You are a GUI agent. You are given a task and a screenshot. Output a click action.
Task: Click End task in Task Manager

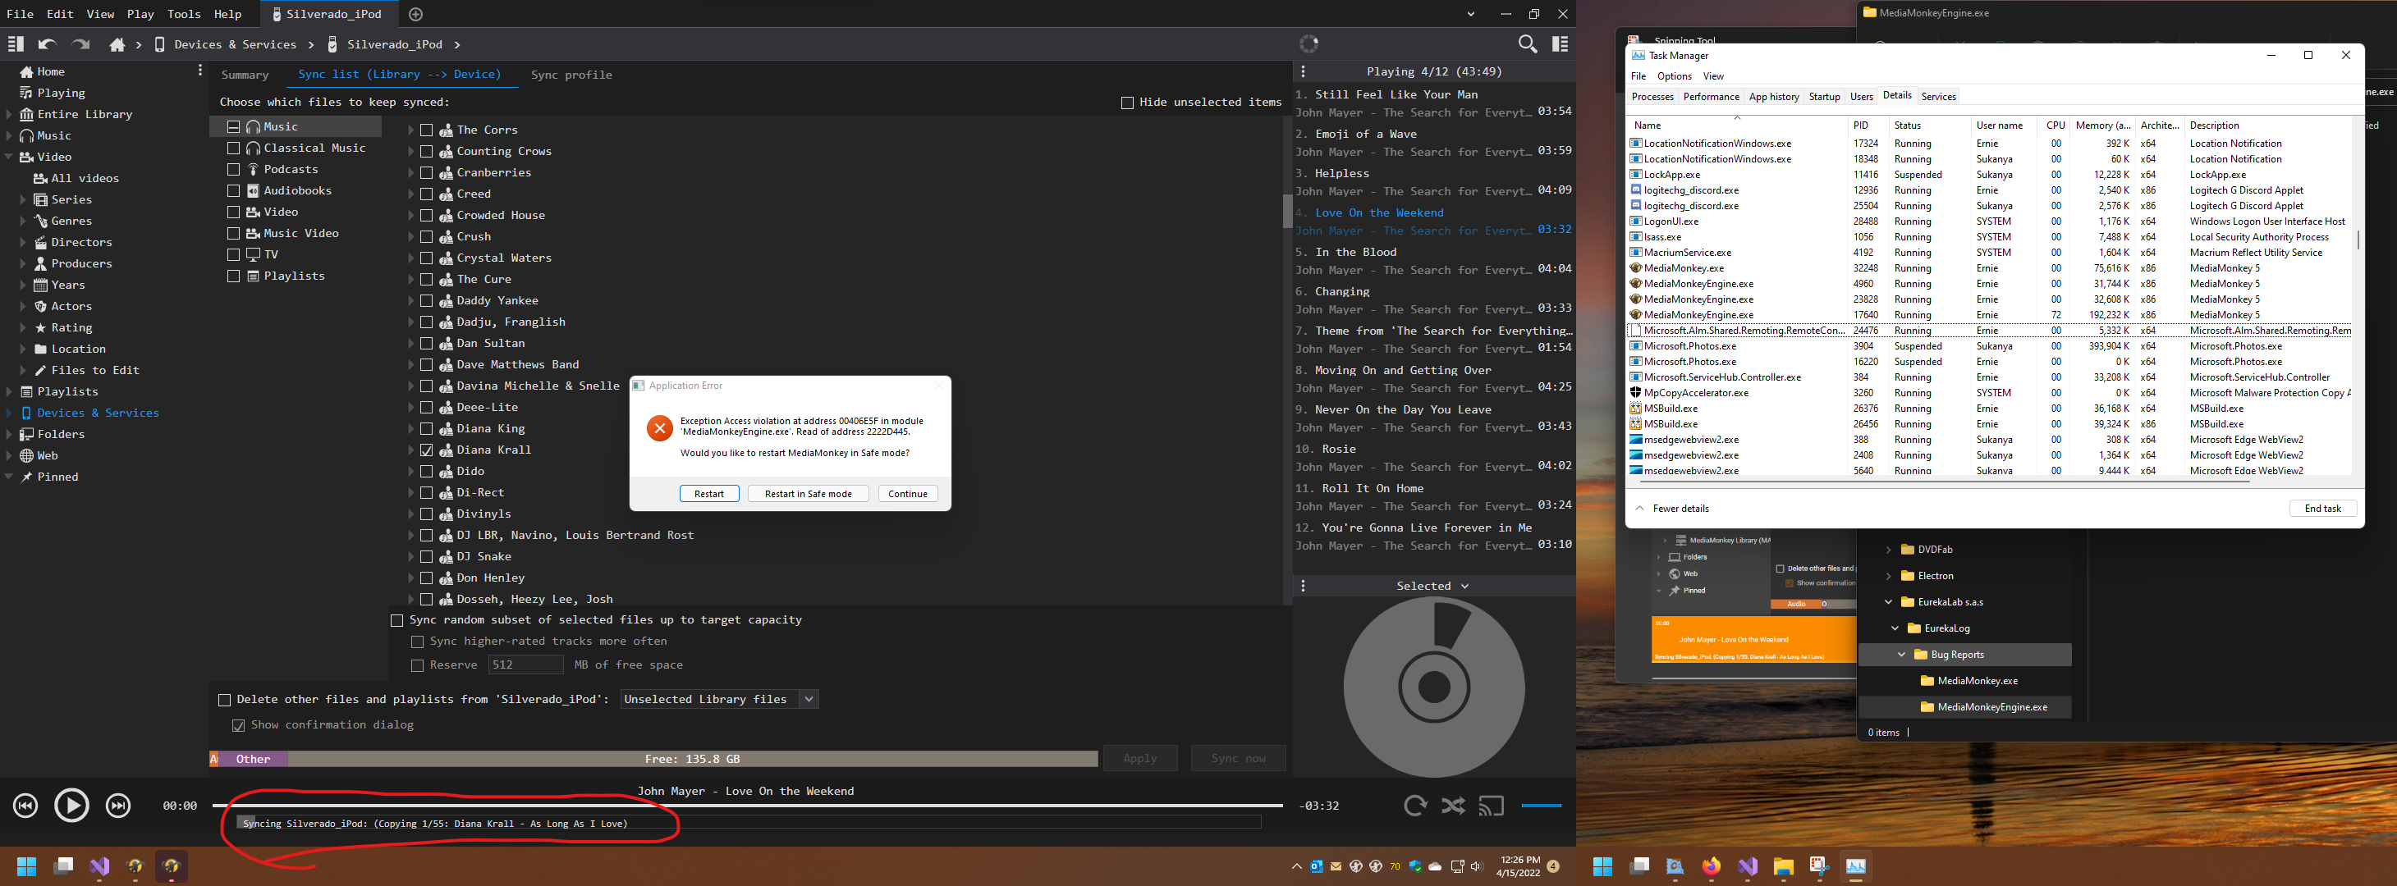click(2321, 508)
